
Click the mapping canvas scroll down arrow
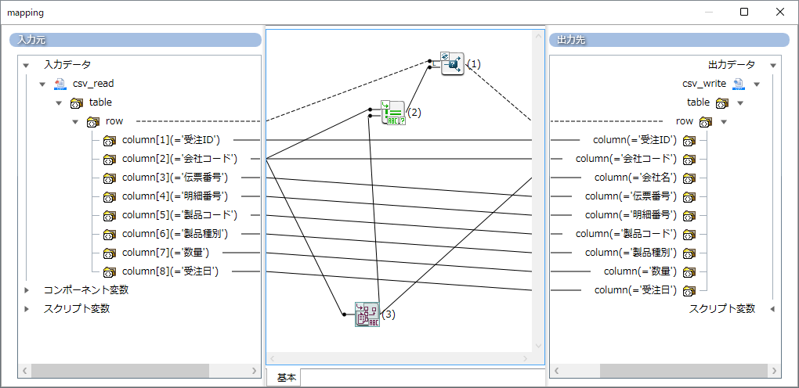pos(538,346)
